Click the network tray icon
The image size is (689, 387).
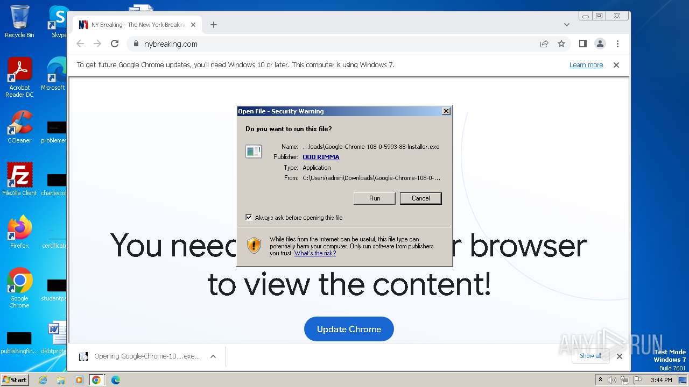tap(624, 380)
